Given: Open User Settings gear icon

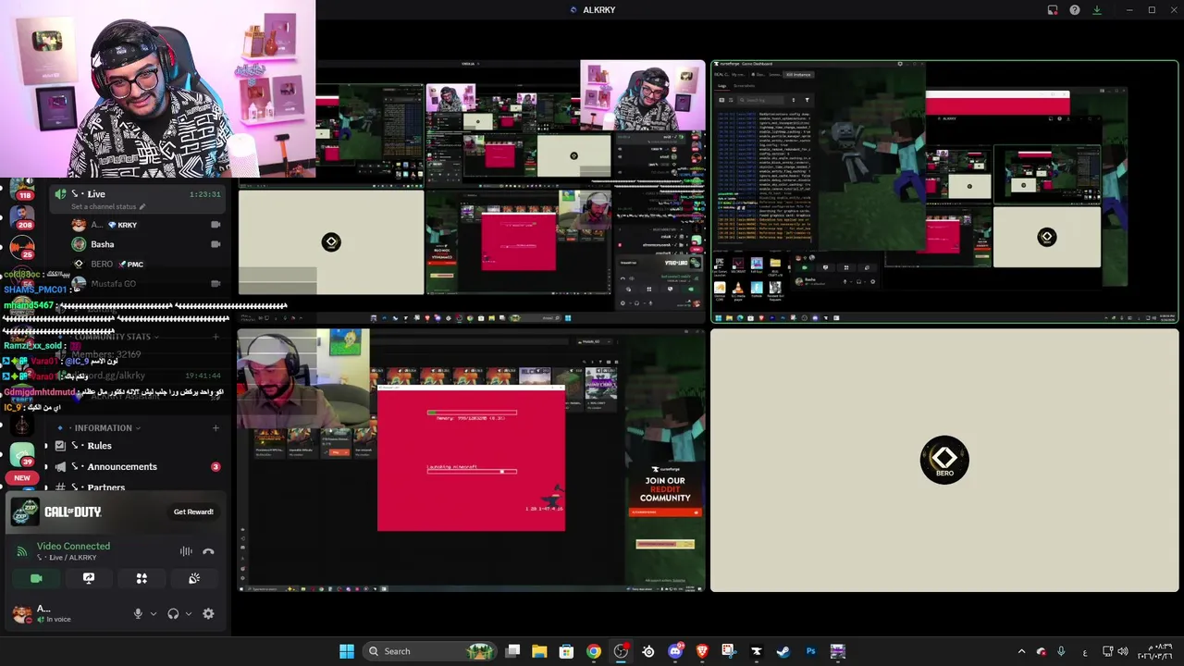Looking at the screenshot, I should [208, 613].
